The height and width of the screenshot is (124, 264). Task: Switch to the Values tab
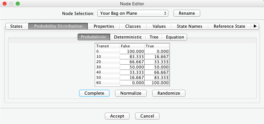(159, 26)
